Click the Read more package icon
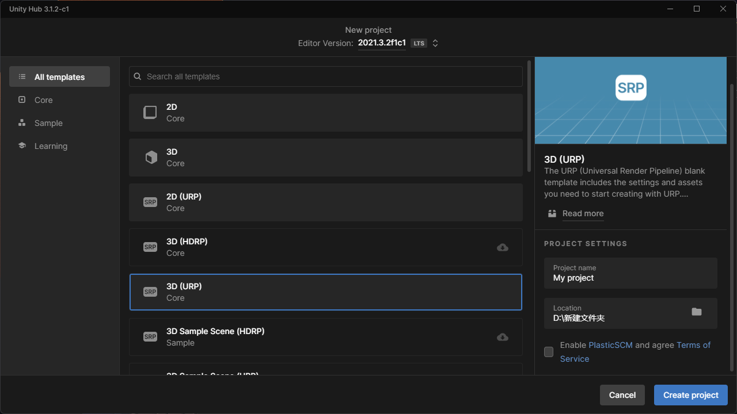 552,213
